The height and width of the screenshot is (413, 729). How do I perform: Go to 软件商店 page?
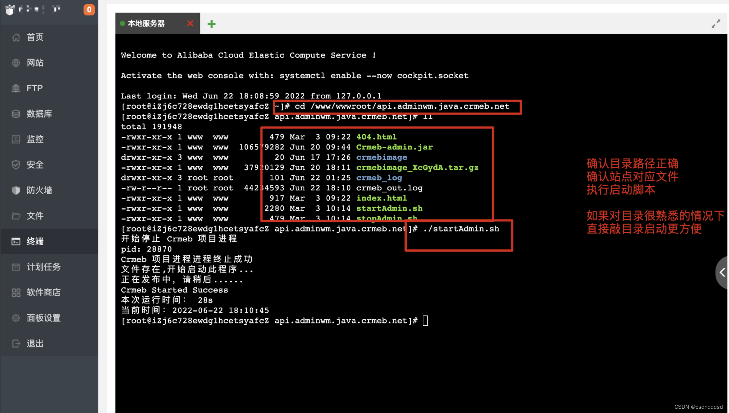[x=49, y=293]
